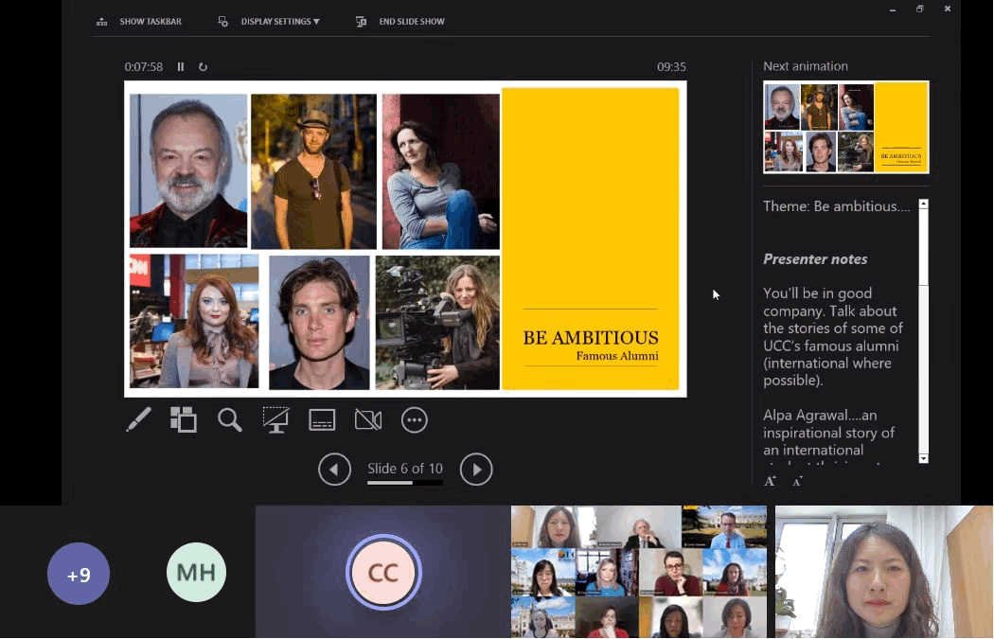Go to the previous slide
This screenshot has height=639, width=994.
(334, 470)
